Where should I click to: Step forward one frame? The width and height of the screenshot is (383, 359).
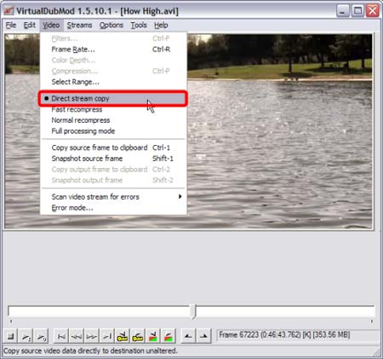click(92, 337)
